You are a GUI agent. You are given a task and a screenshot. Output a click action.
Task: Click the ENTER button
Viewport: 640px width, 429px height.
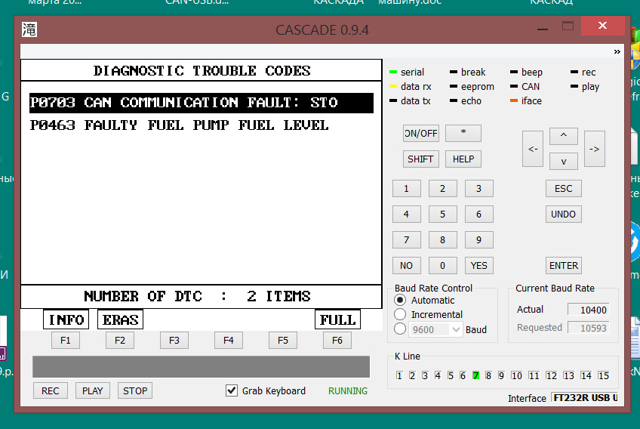click(564, 266)
